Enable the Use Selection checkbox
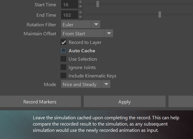The height and width of the screenshot is (139, 193). pos(64,59)
